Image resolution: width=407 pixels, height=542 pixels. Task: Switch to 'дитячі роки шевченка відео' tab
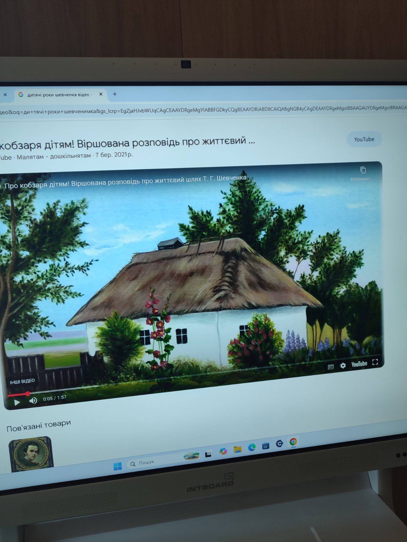[x=58, y=95]
